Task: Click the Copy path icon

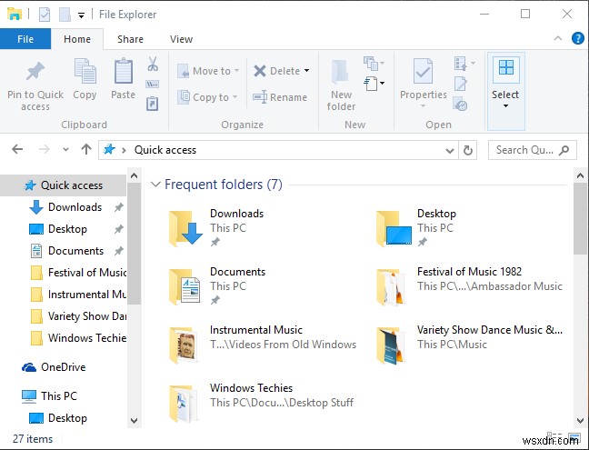Action: click(x=152, y=84)
